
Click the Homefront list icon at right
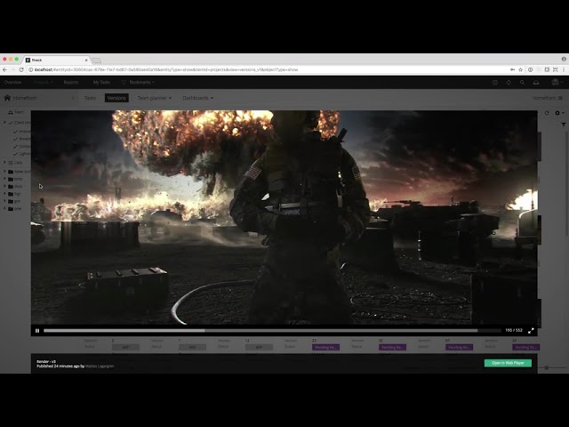pyautogui.click(x=560, y=98)
